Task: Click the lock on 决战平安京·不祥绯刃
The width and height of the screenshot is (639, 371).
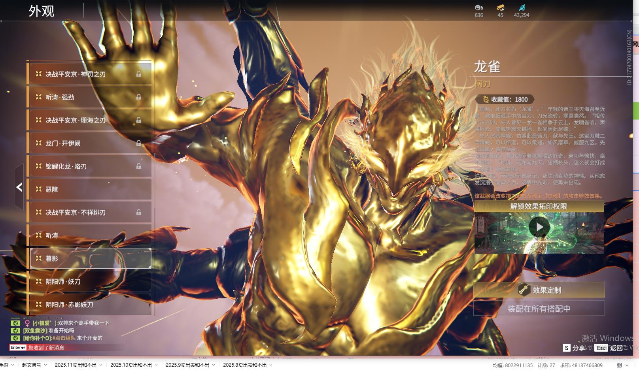Action: (x=139, y=212)
